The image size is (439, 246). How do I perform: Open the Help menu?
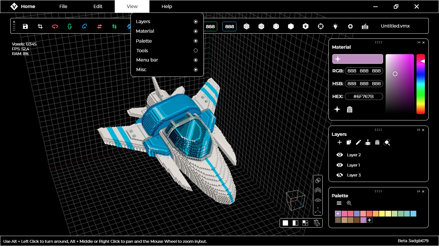167,6
